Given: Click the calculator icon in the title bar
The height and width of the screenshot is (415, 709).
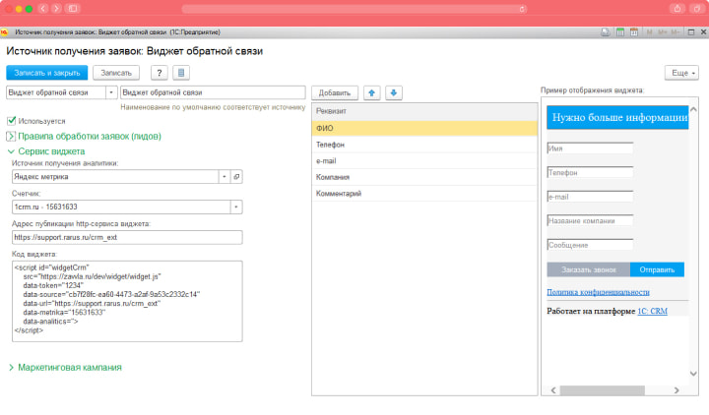Looking at the screenshot, I should pos(620,31).
